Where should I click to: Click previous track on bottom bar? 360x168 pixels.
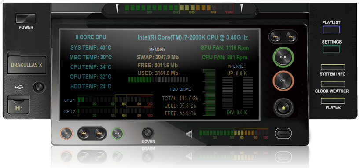click(84, 133)
